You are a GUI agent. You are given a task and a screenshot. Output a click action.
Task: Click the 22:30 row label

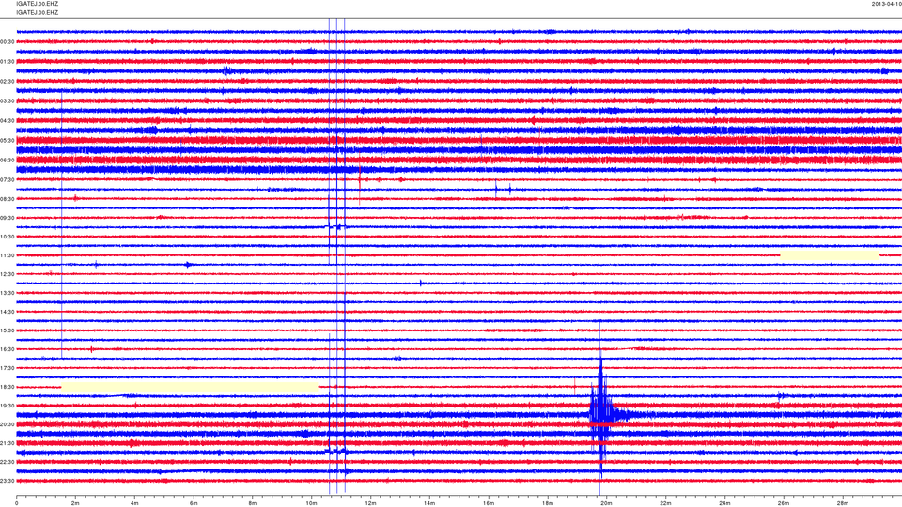[x=8, y=462]
